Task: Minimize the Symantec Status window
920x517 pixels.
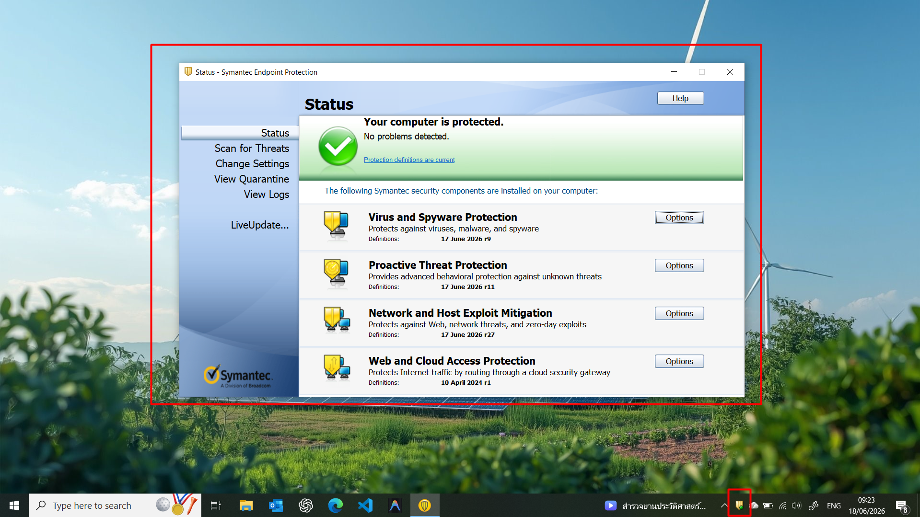Action: point(674,72)
